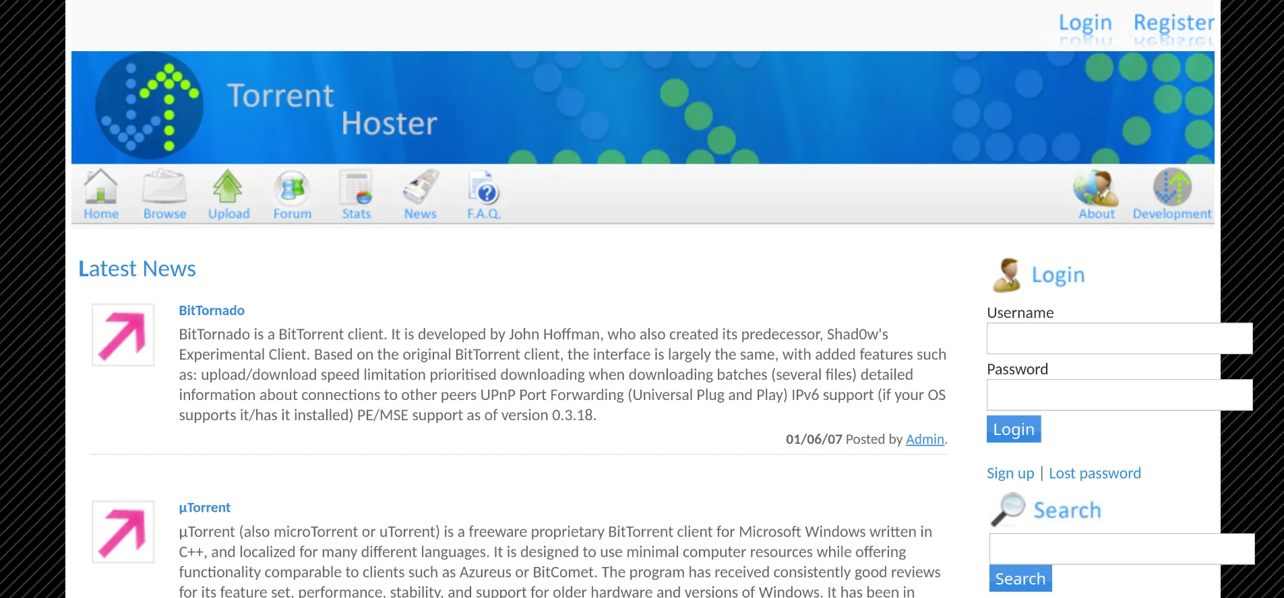Screen dimensions: 1284x598
Task: Click the user icon beside Login heading
Action: [x=1007, y=275]
